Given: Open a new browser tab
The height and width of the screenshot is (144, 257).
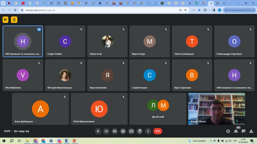Looking at the screenshot, I should [x=224, y=3].
